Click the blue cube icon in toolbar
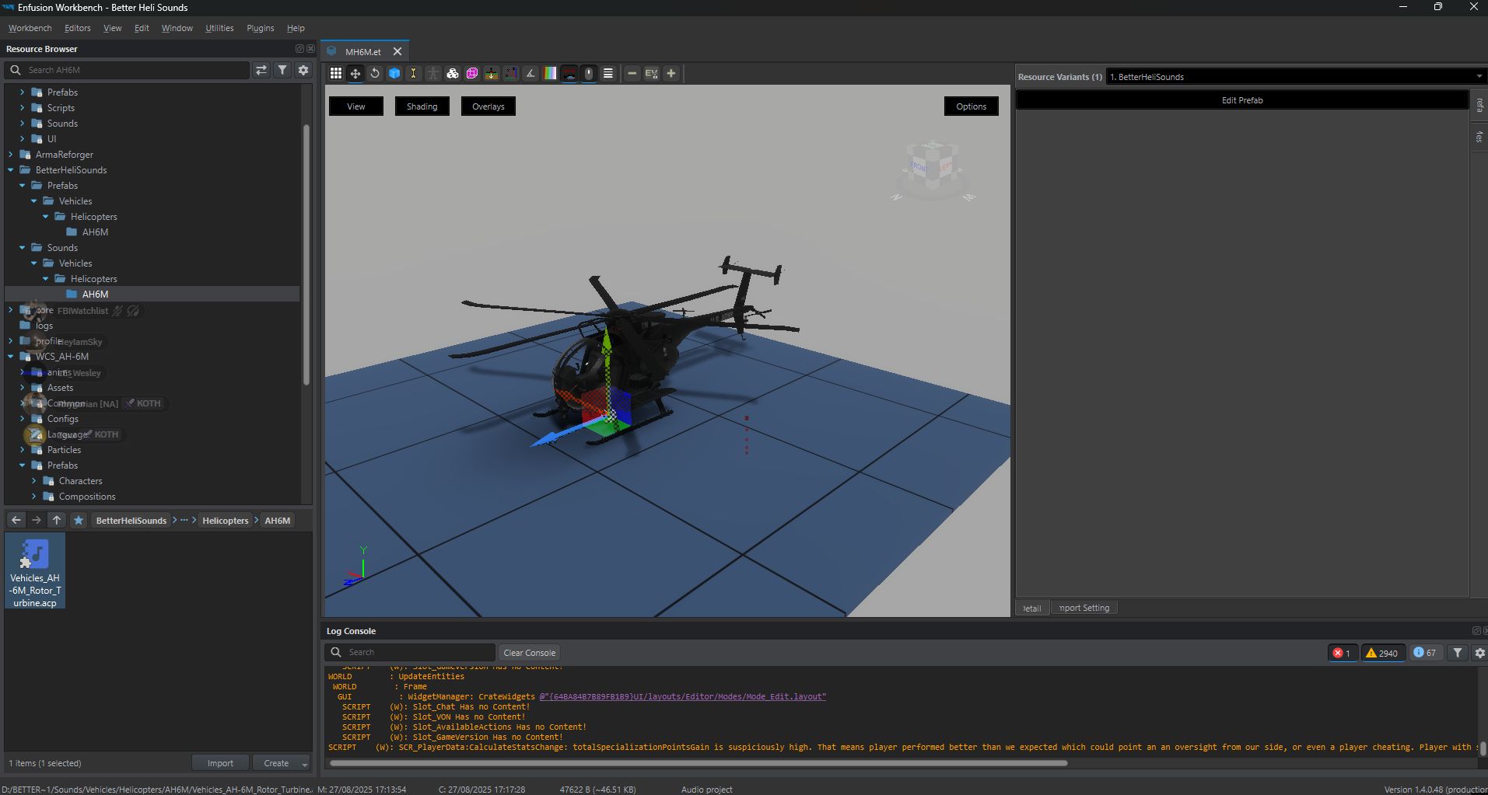Screen dimensions: 1488x795 [x=394, y=73]
